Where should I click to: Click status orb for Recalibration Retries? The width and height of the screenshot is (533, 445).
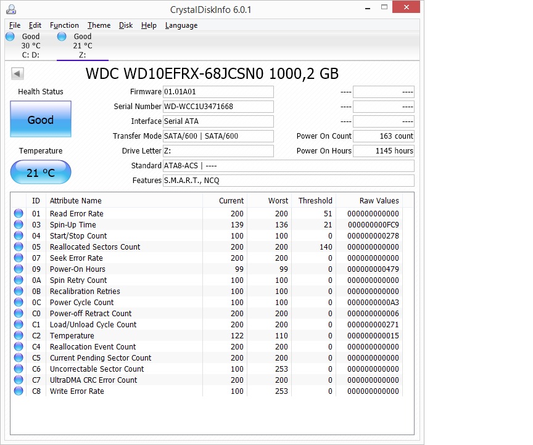click(19, 291)
